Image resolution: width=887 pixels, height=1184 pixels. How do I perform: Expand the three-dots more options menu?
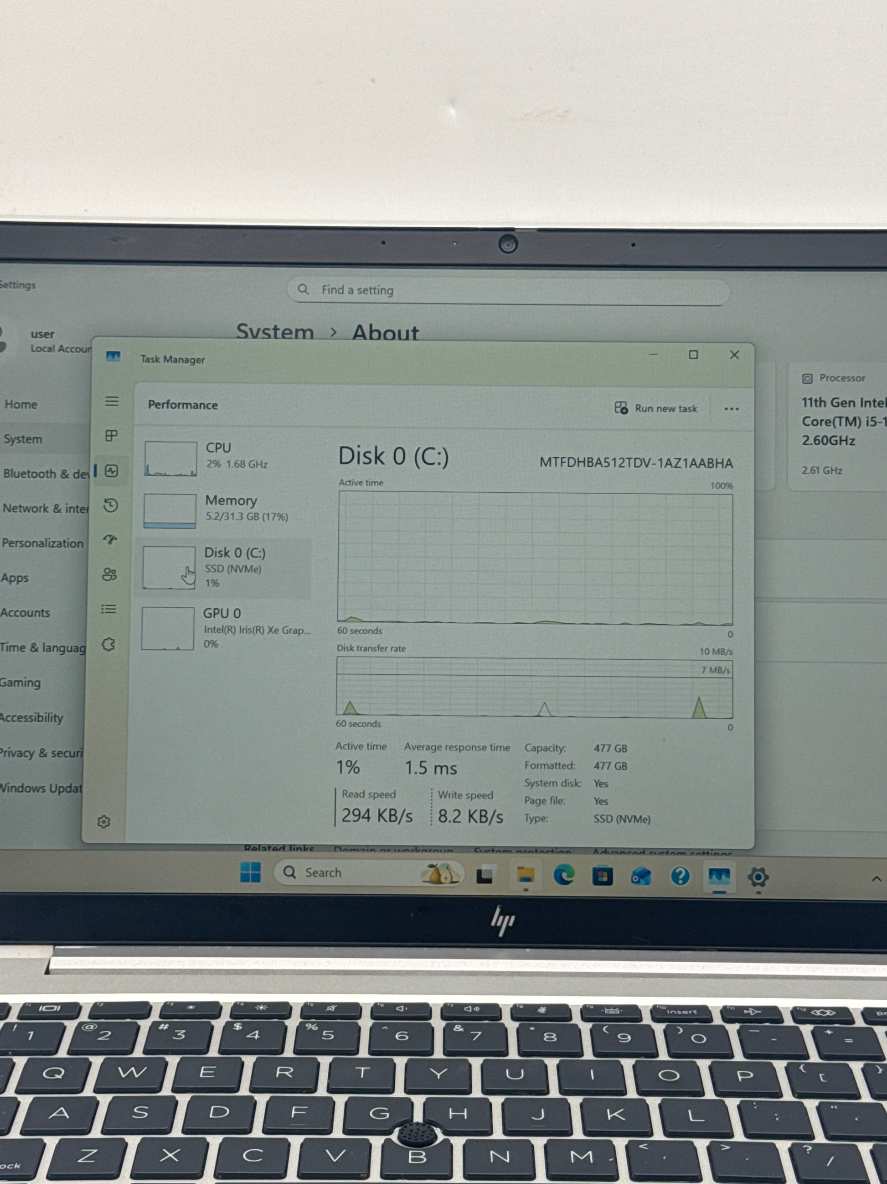click(x=731, y=409)
